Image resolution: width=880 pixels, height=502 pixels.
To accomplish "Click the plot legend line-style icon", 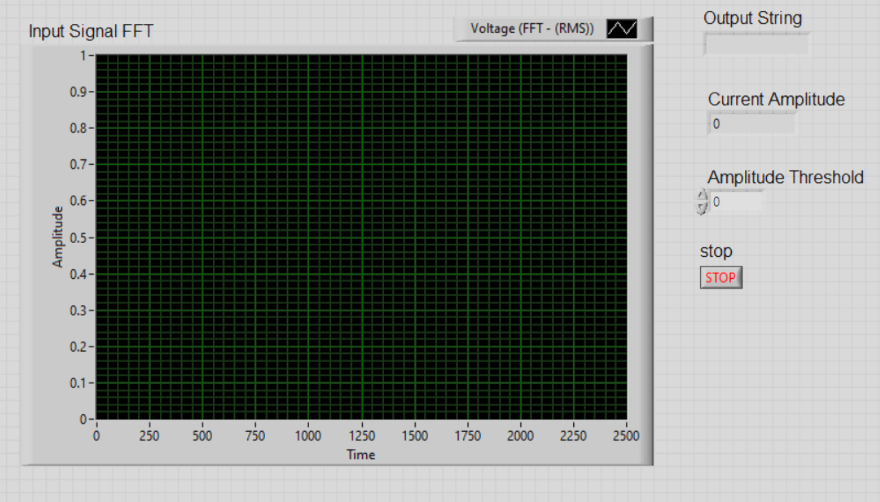I will coord(621,29).
